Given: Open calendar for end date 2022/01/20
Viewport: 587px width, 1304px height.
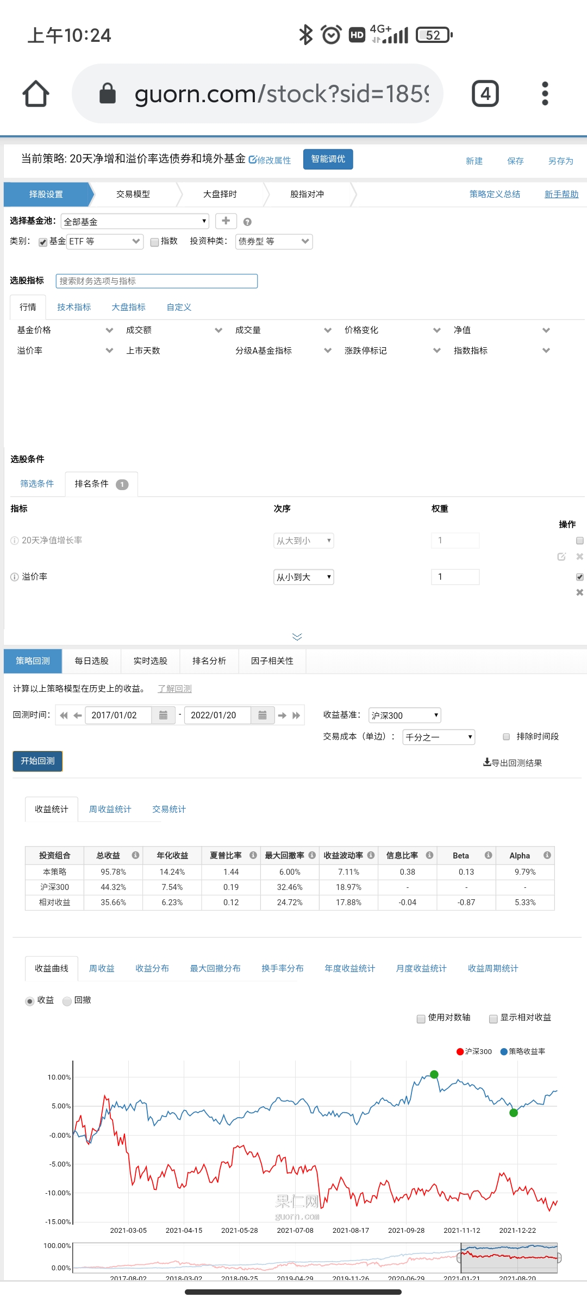Looking at the screenshot, I should pos(263,715).
